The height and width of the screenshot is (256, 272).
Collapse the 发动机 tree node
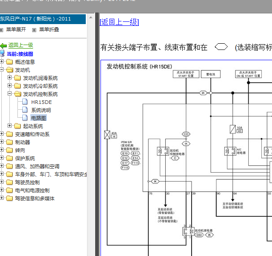pyautogui.click(x=1, y=70)
